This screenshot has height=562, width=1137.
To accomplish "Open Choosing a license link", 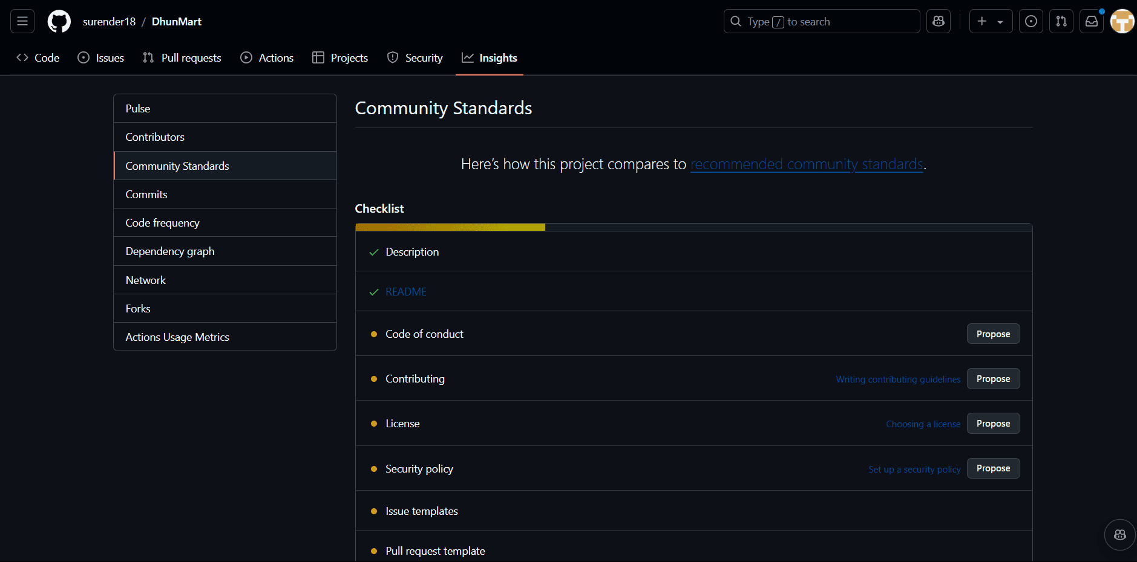I will (x=923, y=424).
